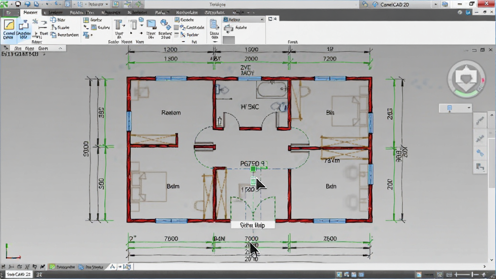Click the vertical scrollbar up arrow
The width and height of the screenshot is (496, 279).
[x=491, y=115]
